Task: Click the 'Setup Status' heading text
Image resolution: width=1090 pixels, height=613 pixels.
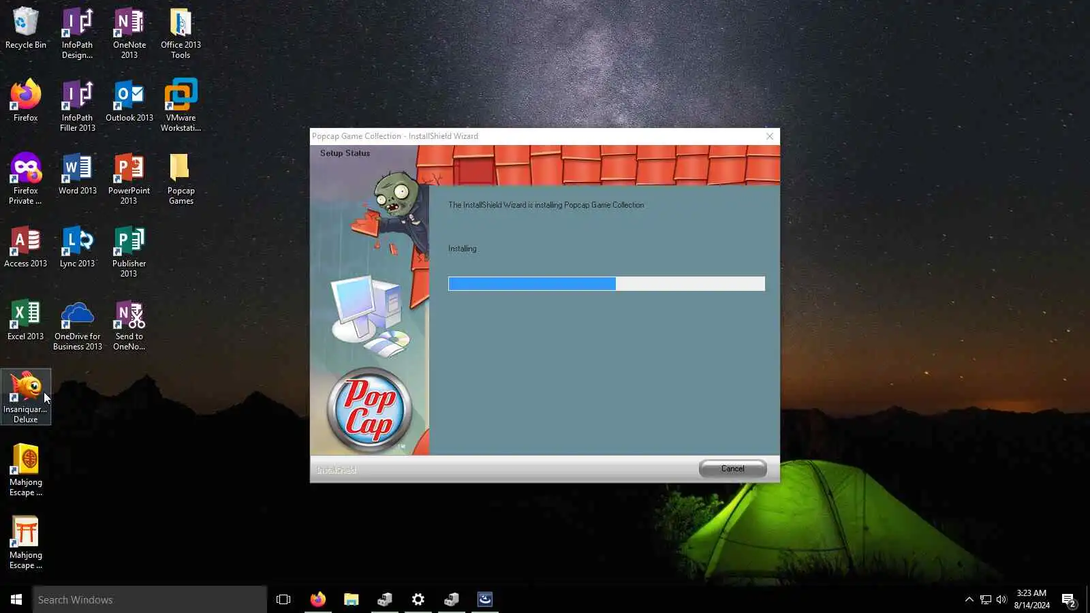Action: point(345,153)
